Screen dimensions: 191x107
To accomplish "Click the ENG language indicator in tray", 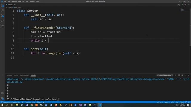I will pyautogui.click(x=177, y=105).
